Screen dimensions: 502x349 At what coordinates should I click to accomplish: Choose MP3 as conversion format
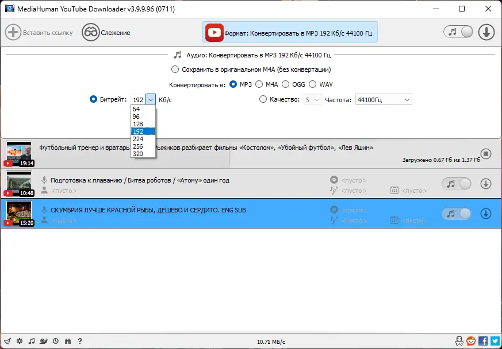click(233, 84)
